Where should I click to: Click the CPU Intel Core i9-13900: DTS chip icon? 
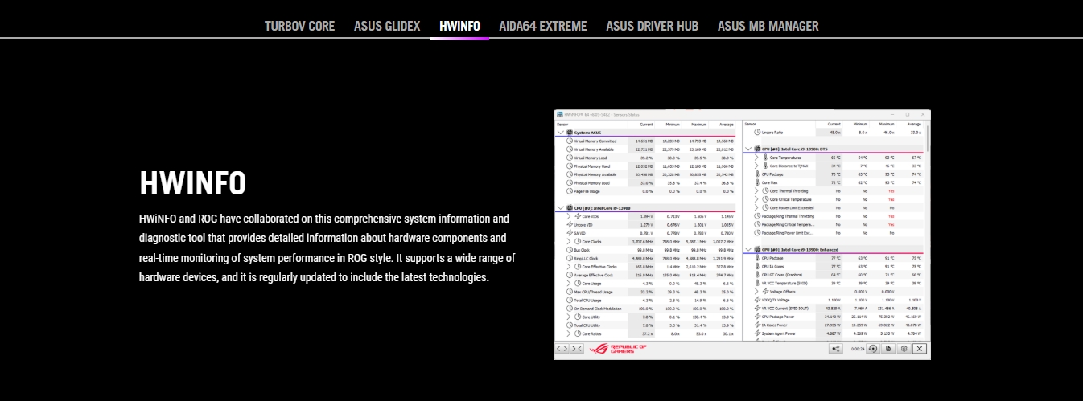[x=757, y=149]
